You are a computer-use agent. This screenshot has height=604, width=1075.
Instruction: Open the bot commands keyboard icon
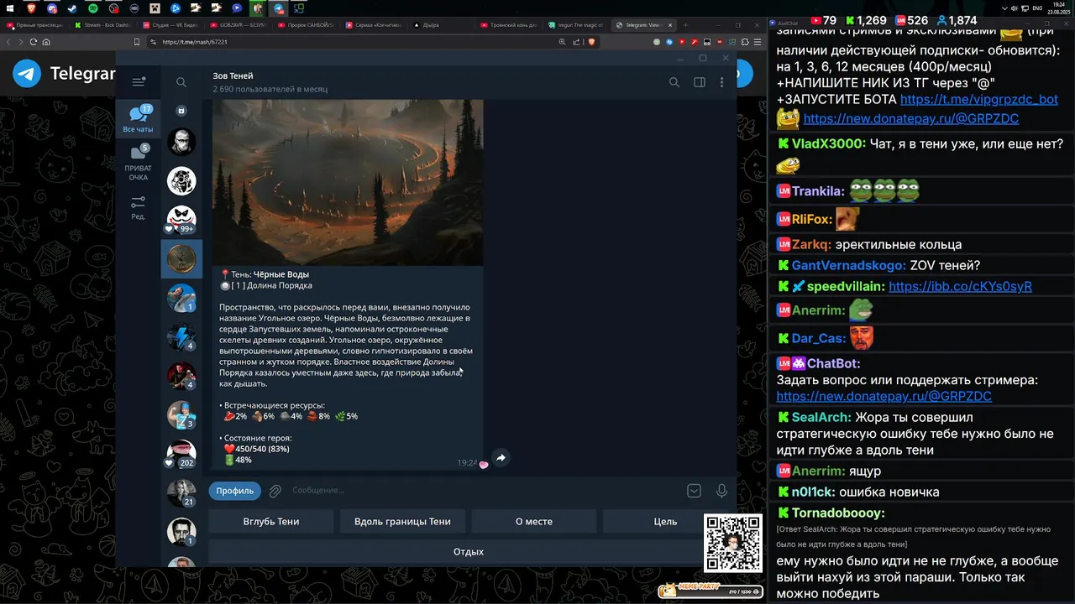click(694, 491)
